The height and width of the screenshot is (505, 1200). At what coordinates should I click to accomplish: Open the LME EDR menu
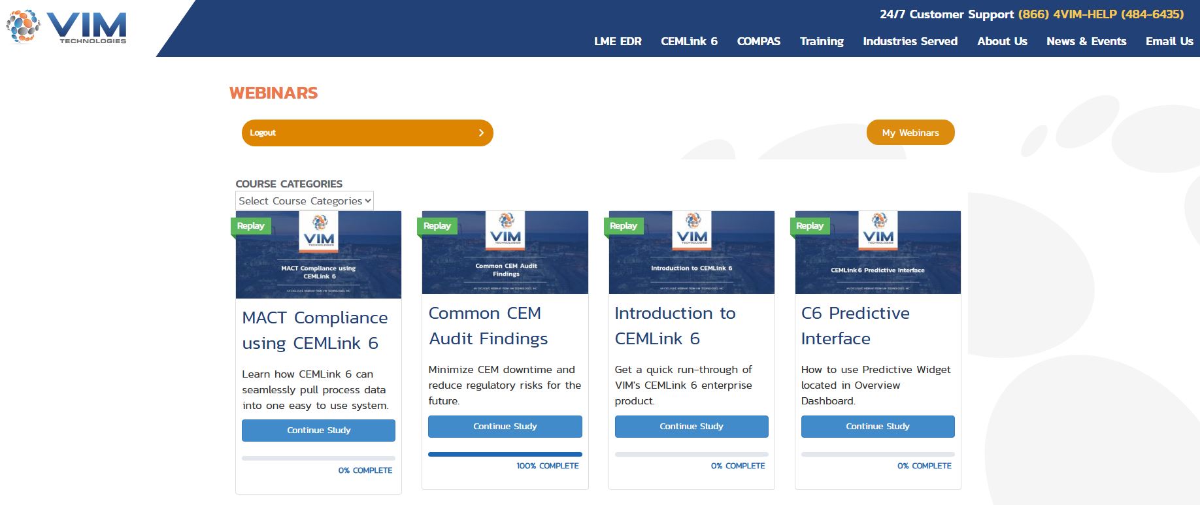[618, 41]
